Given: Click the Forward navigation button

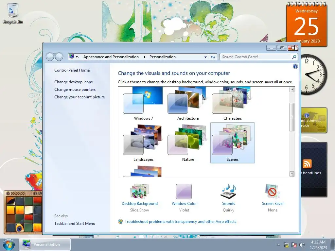Looking at the screenshot, I should coord(59,57).
